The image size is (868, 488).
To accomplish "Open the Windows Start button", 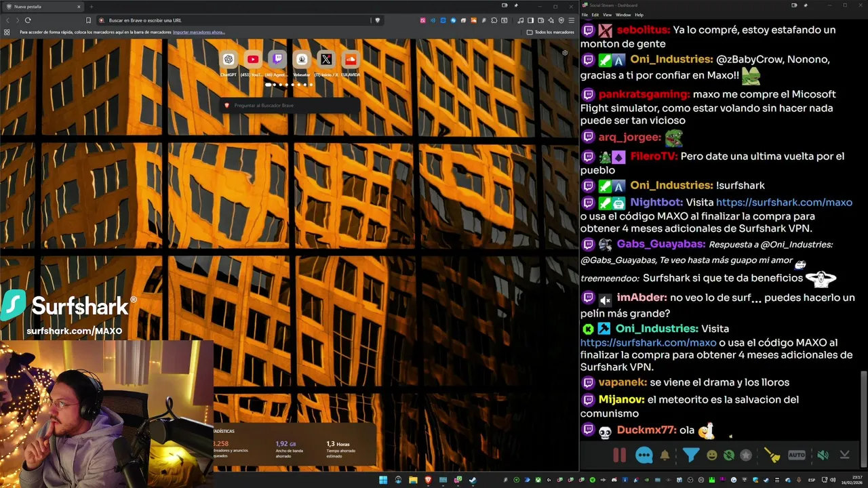I will pyautogui.click(x=383, y=480).
